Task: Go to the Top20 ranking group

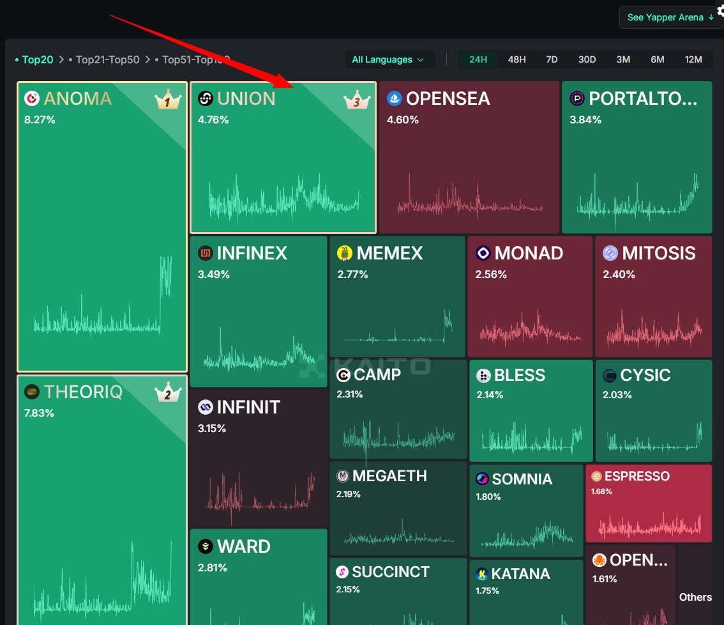Action: tap(38, 59)
